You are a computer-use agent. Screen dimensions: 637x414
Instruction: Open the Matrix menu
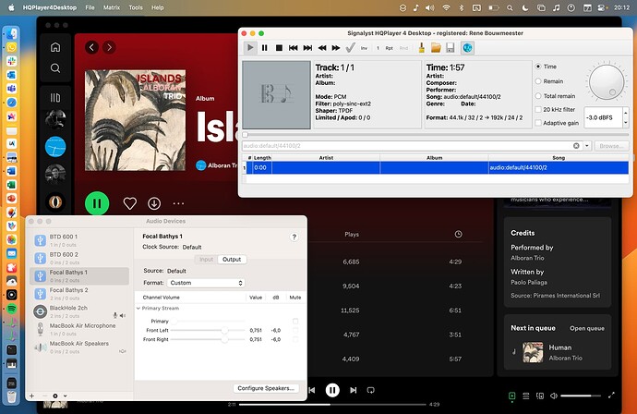click(112, 7)
